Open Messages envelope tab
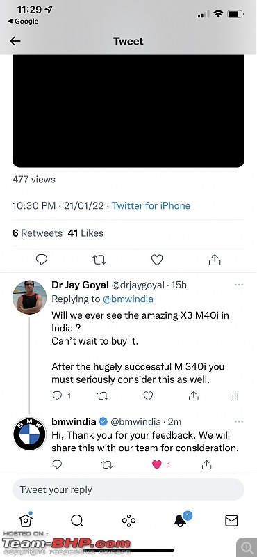 (x=231, y=521)
